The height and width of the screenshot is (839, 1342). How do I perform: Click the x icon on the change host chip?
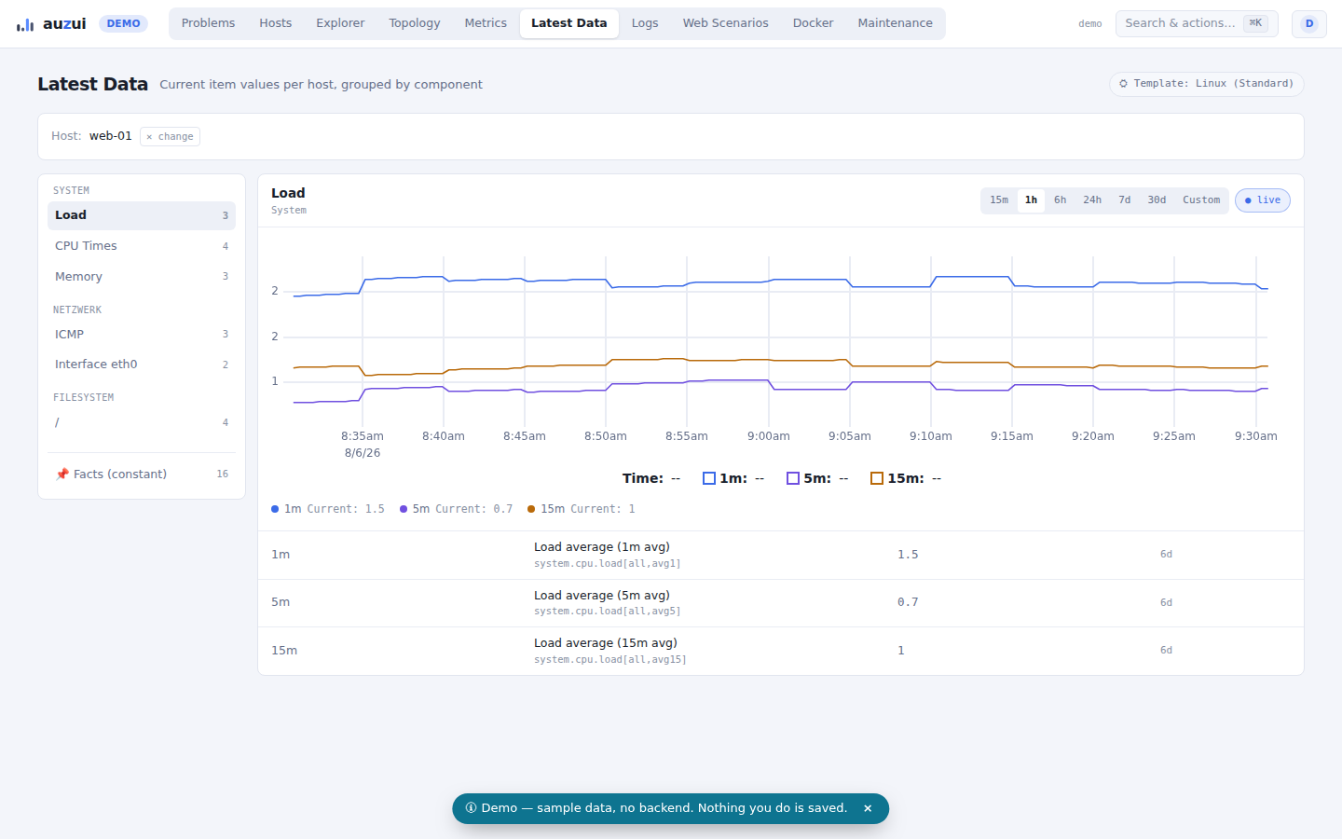click(x=149, y=137)
